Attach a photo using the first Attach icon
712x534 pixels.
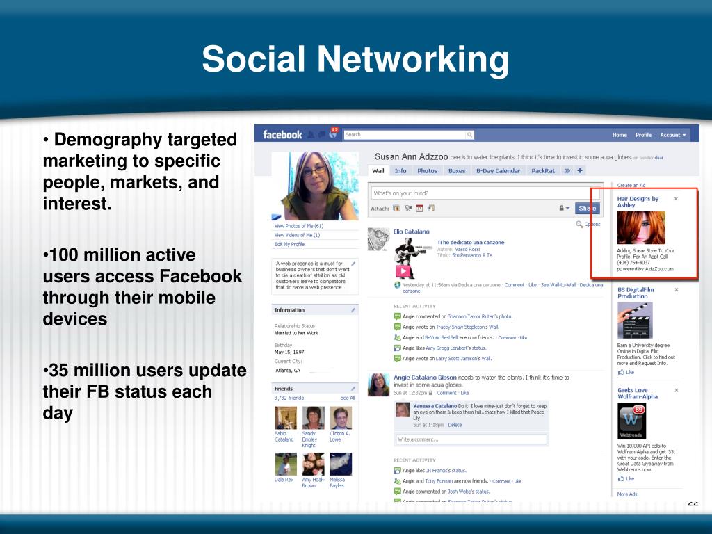tap(397, 208)
